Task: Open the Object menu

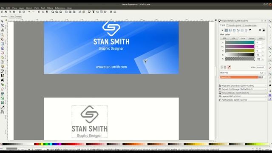Action: 29,8
